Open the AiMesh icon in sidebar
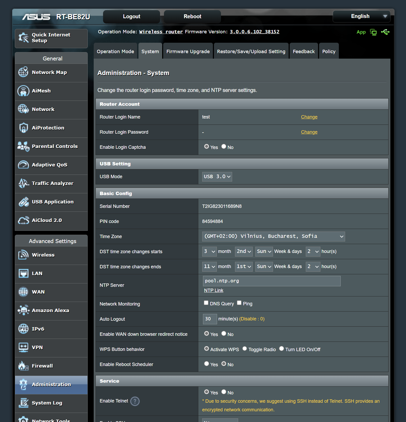This screenshot has height=422, width=406. (23, 91)
